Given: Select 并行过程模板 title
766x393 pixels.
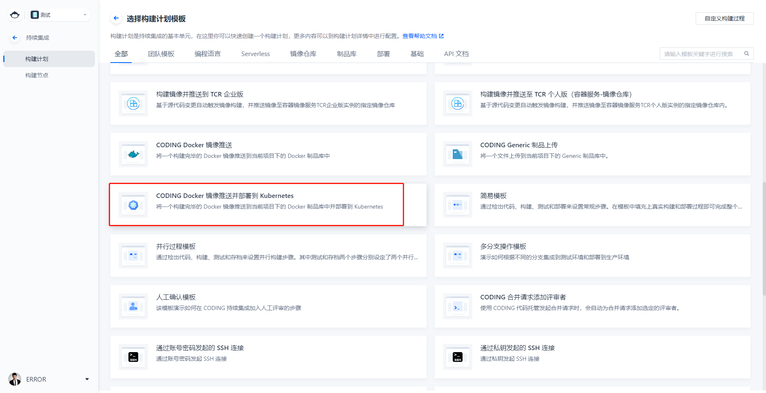Looking at the screenshot, I should (176, 247).
